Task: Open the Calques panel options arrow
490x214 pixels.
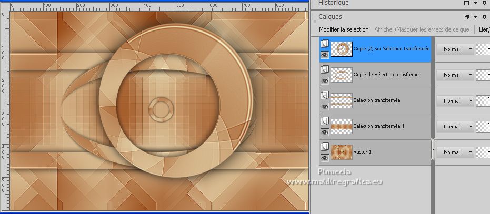Action: coord(475,17)
